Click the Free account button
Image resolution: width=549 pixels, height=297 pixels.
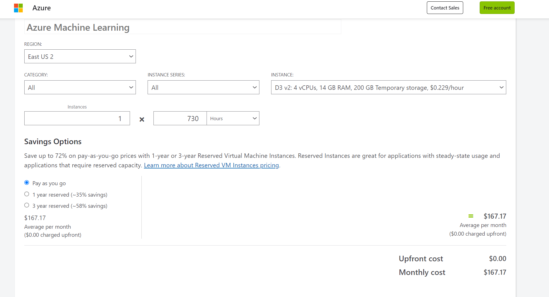(497, 8)
